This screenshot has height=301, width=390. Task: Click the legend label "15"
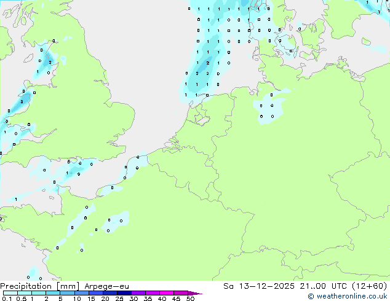(x=91, y=299)
